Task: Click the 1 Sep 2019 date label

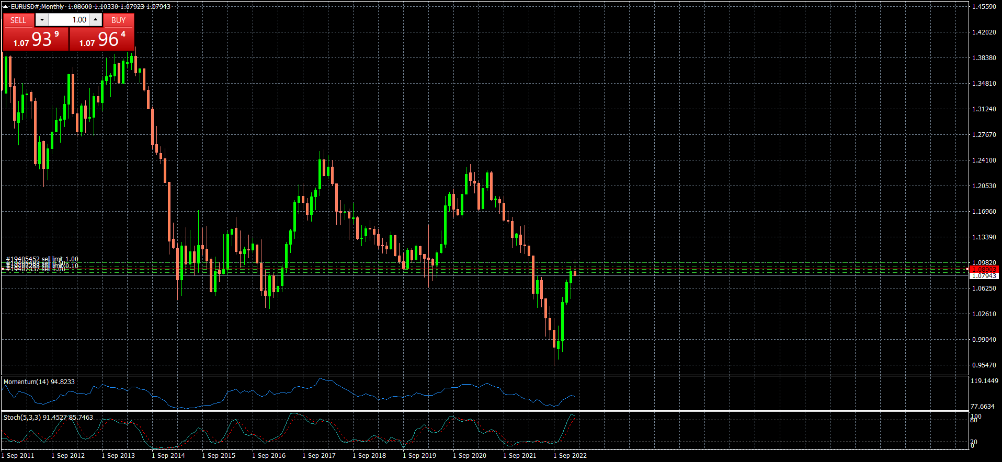Action: click(x=419, y=456)
